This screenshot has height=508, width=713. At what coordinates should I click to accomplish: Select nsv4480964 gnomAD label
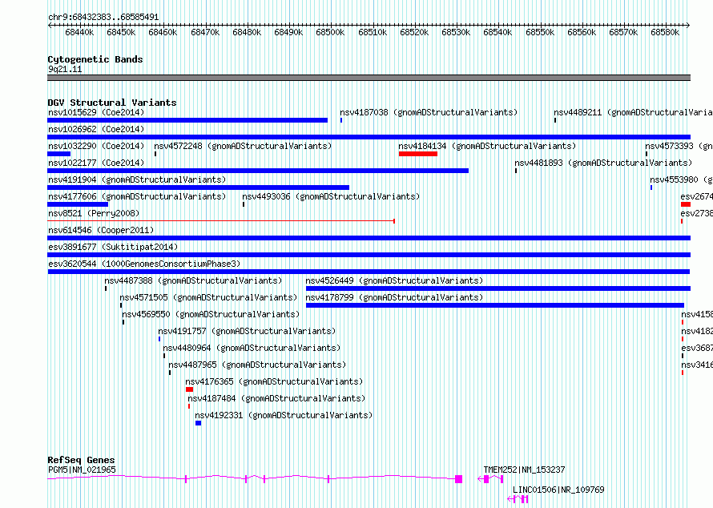click(252, 348)
